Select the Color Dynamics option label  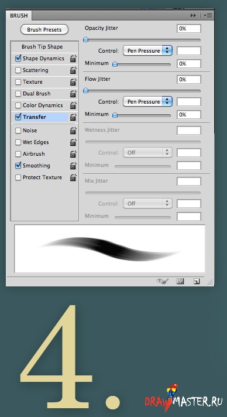pos(43,105)
